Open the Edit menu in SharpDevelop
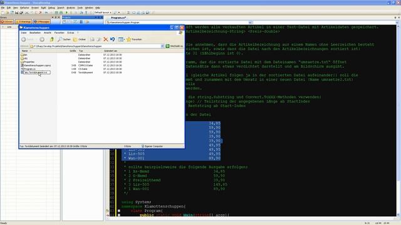 (x=9, y=8)
